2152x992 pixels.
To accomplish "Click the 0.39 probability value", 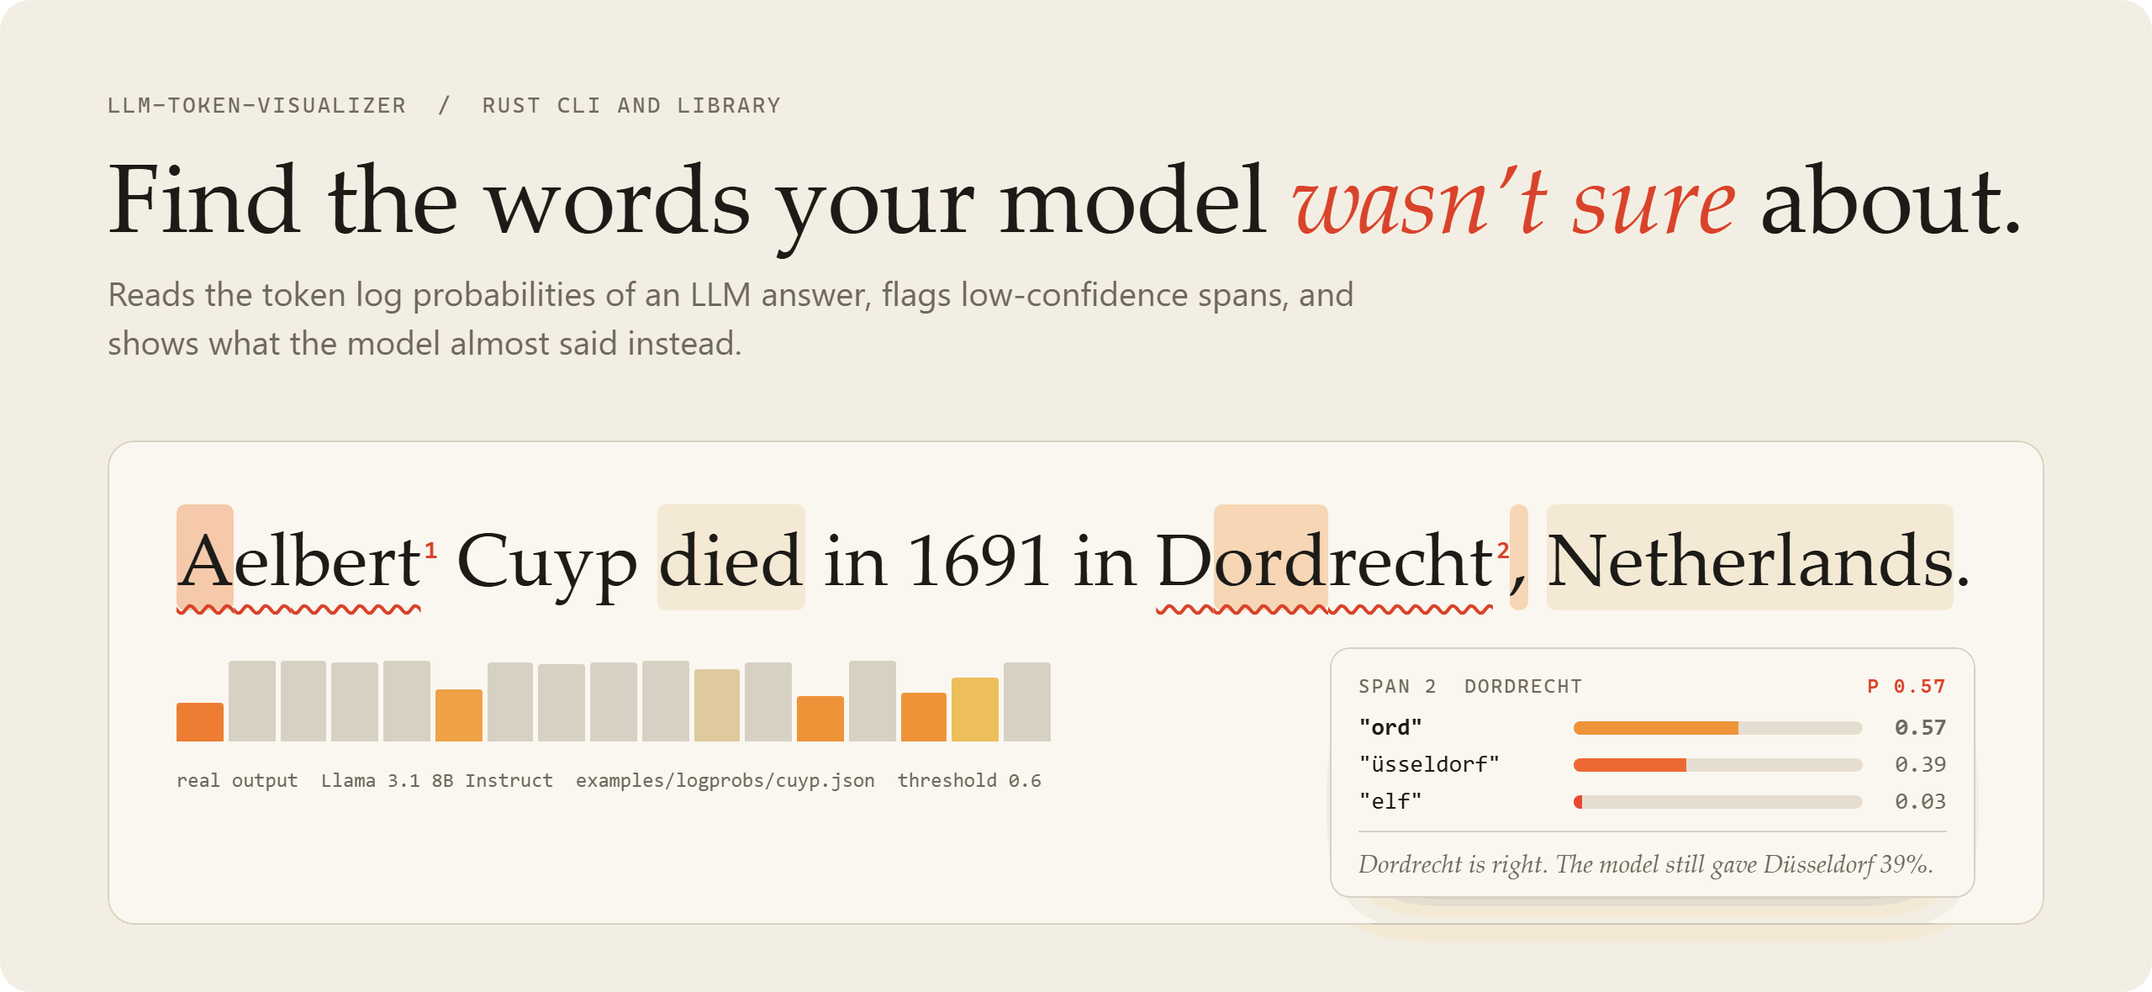I will click(1921, 764).
